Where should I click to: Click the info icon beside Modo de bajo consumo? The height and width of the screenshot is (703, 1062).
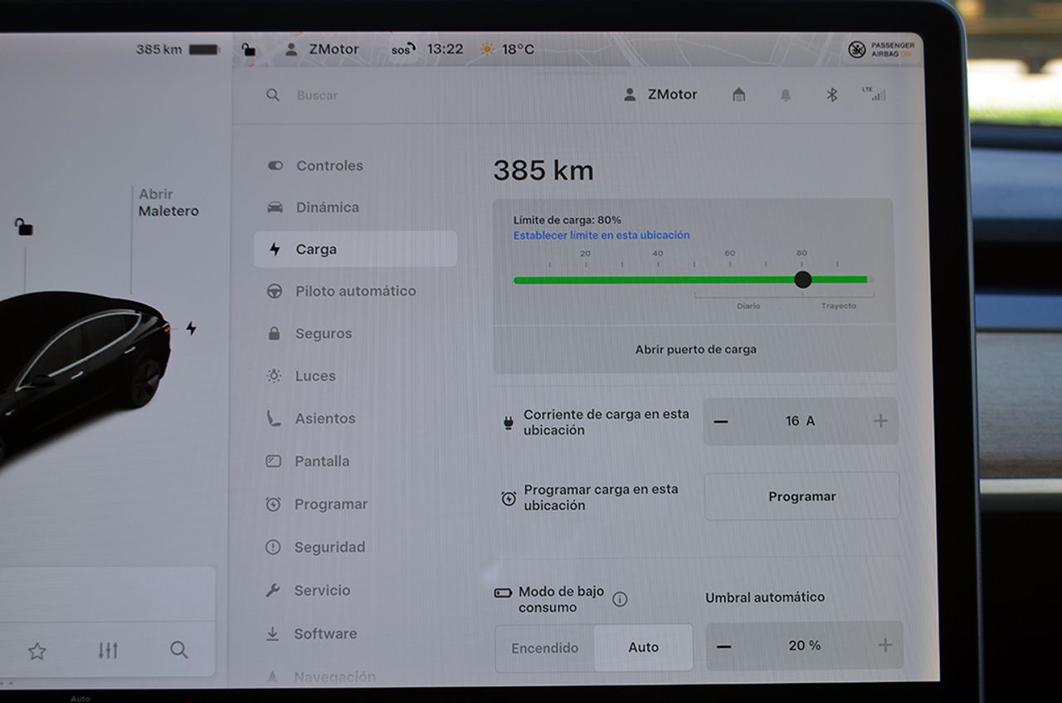coord(620,599)
